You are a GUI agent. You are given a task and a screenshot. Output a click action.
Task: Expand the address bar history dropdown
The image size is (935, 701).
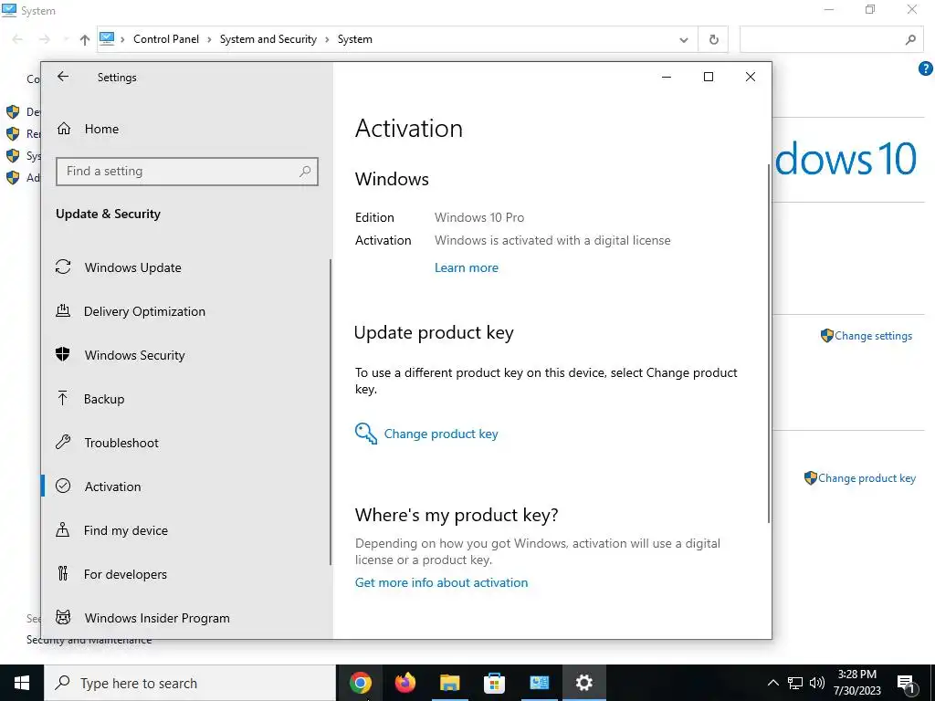click(683, 40)
